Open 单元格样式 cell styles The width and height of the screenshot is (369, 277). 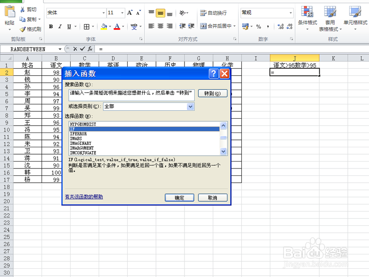tap(355, 18)
